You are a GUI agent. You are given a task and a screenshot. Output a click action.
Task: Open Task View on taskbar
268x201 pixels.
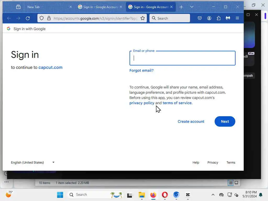click(x=130, y=195)
